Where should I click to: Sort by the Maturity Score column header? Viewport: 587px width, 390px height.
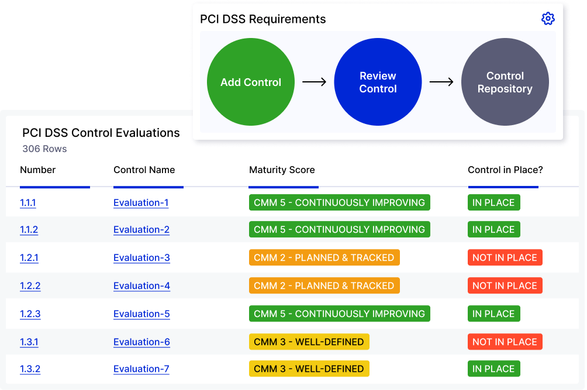pos(282,170)
